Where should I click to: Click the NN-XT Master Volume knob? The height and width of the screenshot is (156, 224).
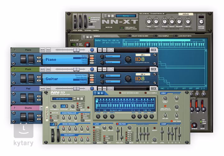(x=201, y=22)
